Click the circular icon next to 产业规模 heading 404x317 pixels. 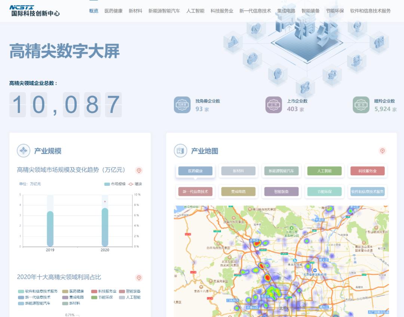[x=24, y=151]
